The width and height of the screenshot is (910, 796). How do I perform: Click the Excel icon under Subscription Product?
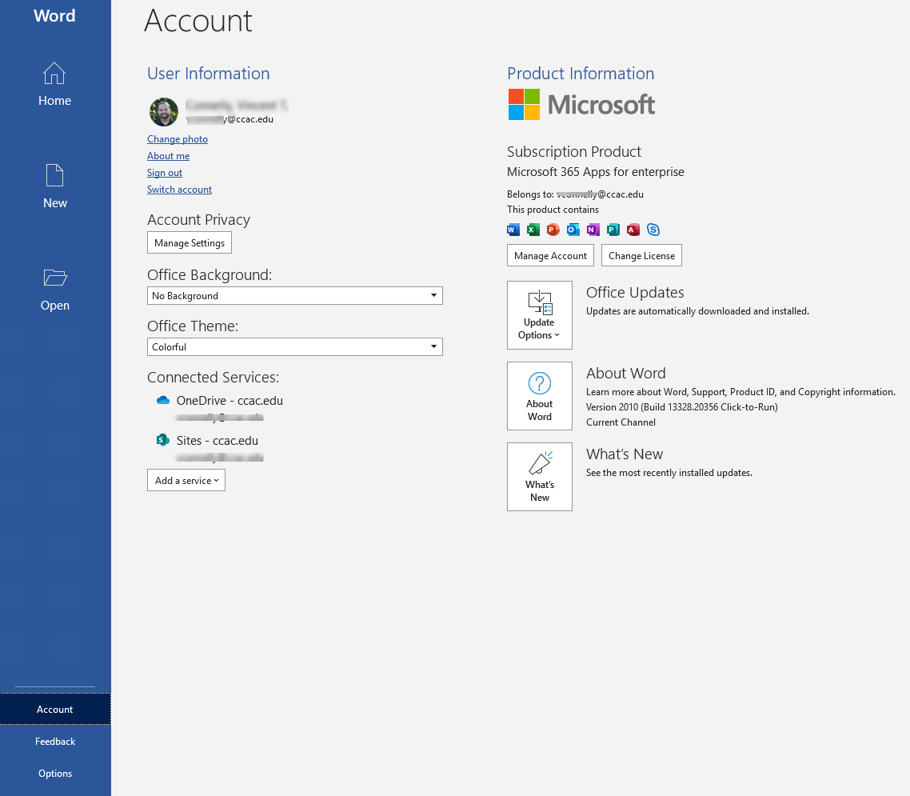click(533, 230)
